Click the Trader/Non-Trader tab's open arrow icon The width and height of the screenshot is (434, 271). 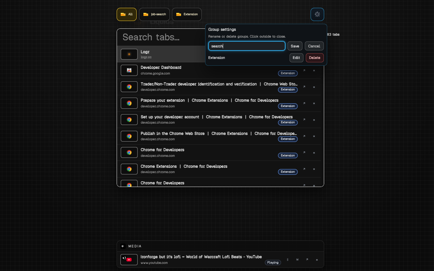[x=304, y=87]
